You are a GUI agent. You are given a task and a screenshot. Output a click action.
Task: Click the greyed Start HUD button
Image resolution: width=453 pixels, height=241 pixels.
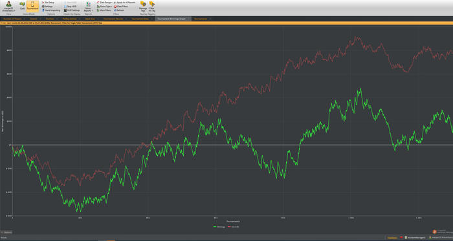tap(70, 3)
